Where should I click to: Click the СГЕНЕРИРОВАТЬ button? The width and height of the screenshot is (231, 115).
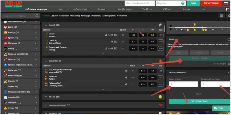(x=200, y=101)
